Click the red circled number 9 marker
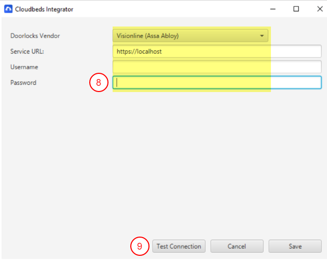Image resolution: width=327 pixels, height=260 pixels. pos(139,246)
